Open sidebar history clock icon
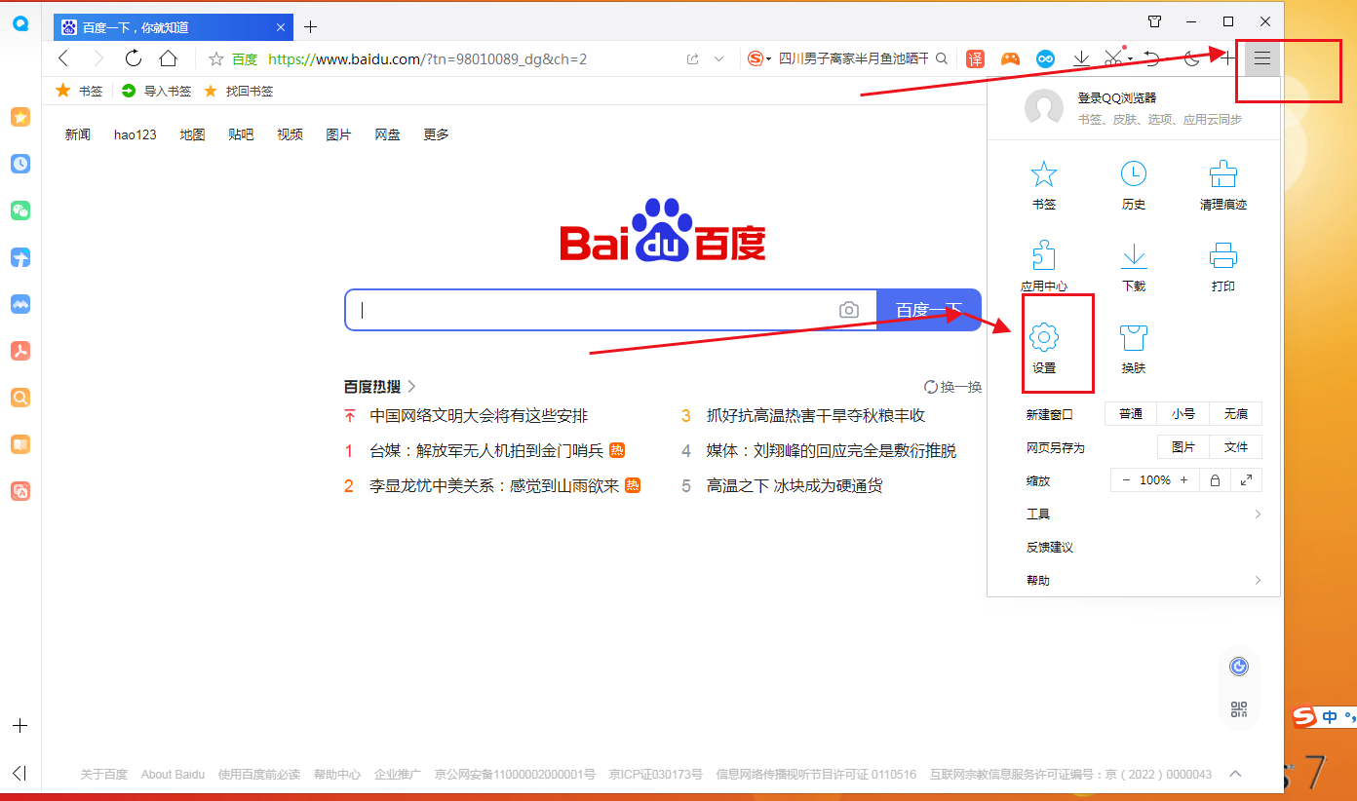 pos(20,164)
